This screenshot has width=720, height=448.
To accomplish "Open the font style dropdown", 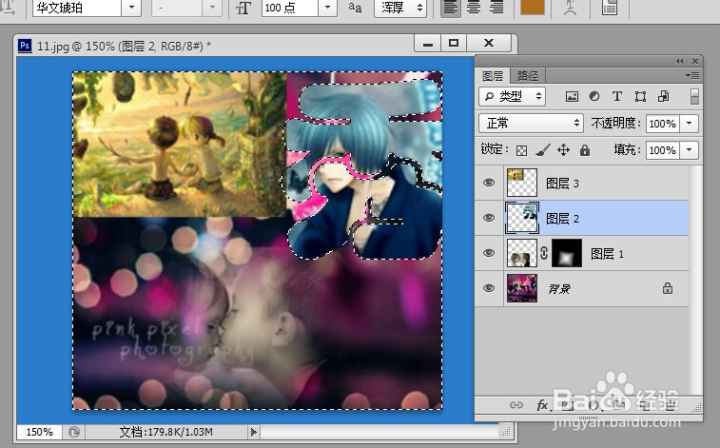I will 212,8.
